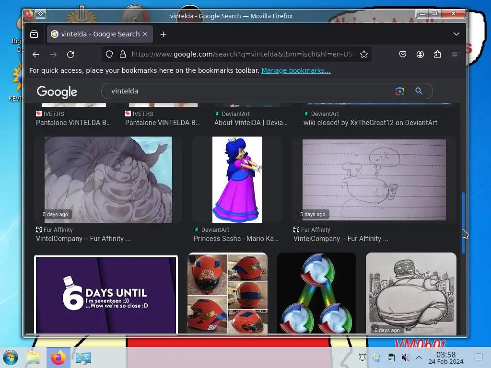Bookmark this page with the star

pyautogui.click(x=364, y=55)
